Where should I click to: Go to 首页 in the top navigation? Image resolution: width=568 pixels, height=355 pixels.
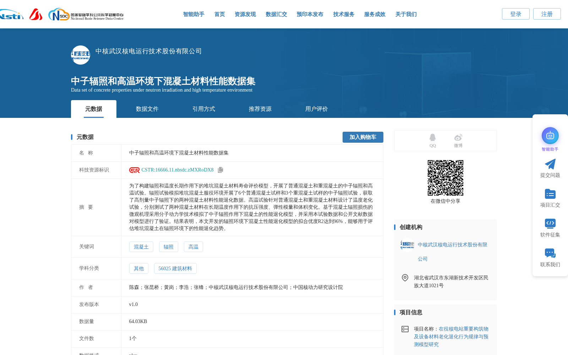pyautogui.click(x=220, y=14)
